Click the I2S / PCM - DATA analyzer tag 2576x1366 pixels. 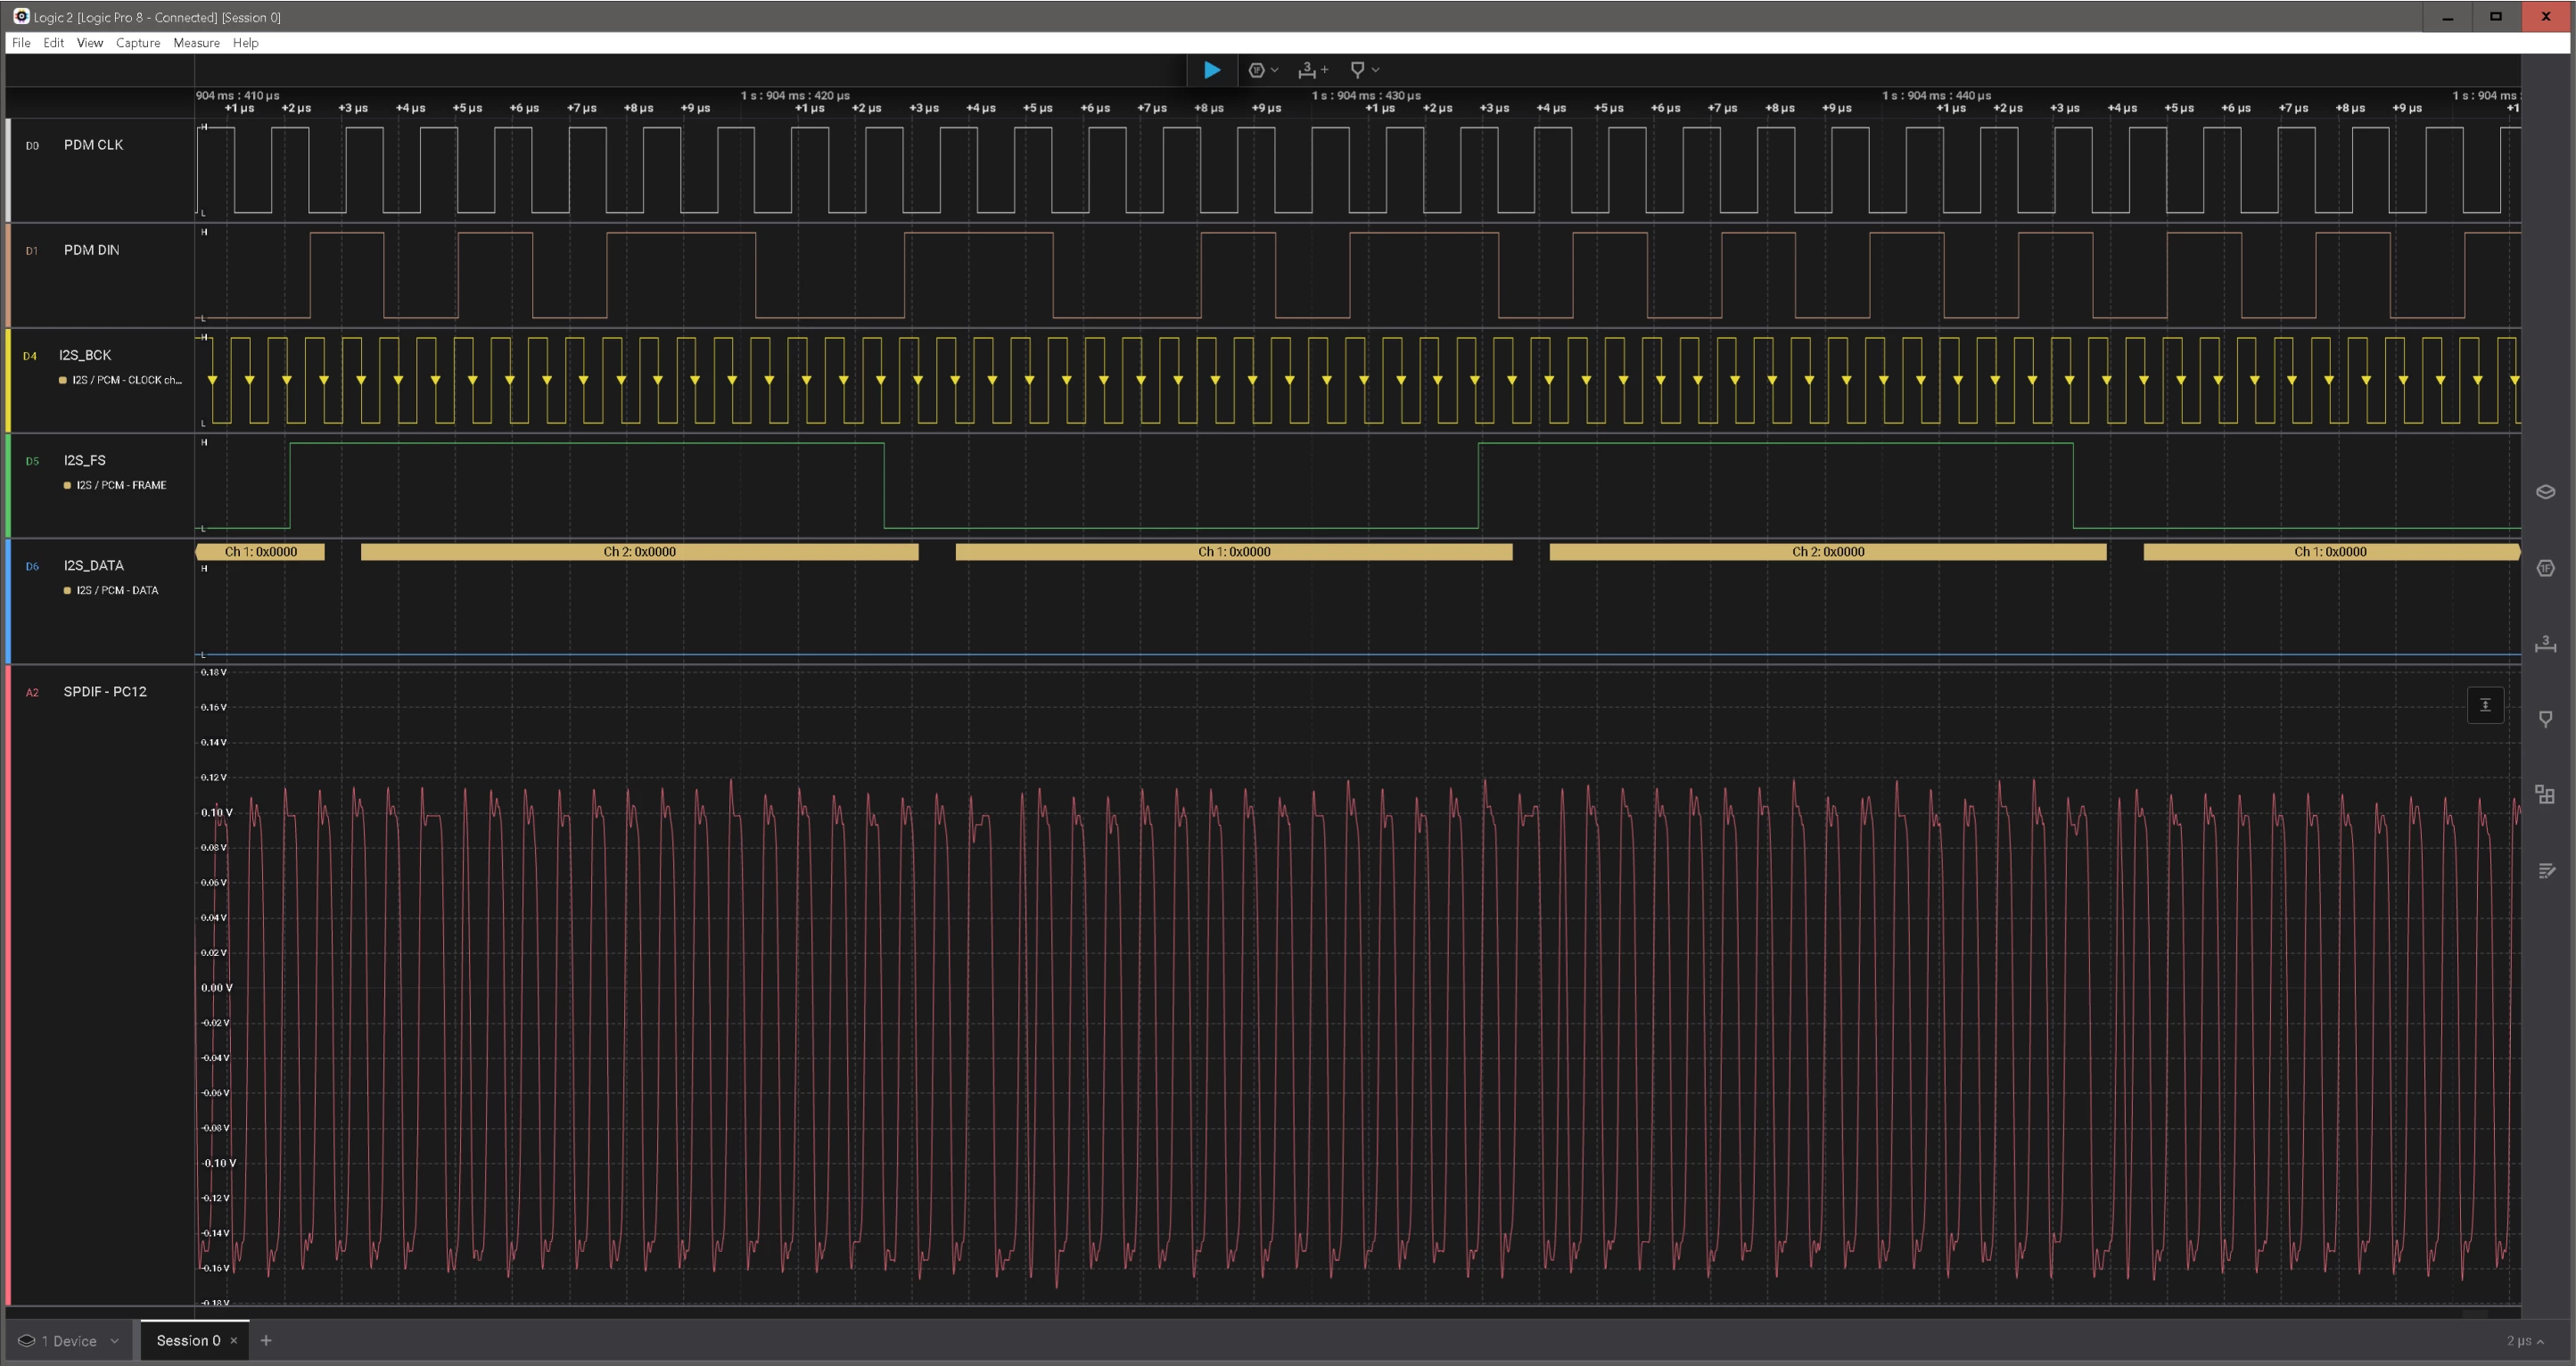pos(111,590)
